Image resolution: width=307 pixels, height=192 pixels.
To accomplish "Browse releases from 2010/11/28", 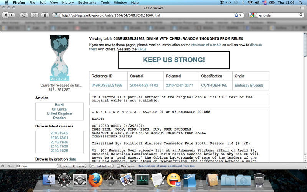I will click(x=59, y=151).
